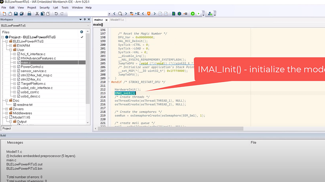Jump to the previous bookmark

(143, 13)
